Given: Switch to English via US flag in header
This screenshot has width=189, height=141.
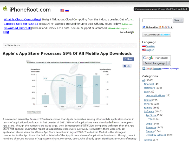Looking at the screenshot, I should point(62,10).
